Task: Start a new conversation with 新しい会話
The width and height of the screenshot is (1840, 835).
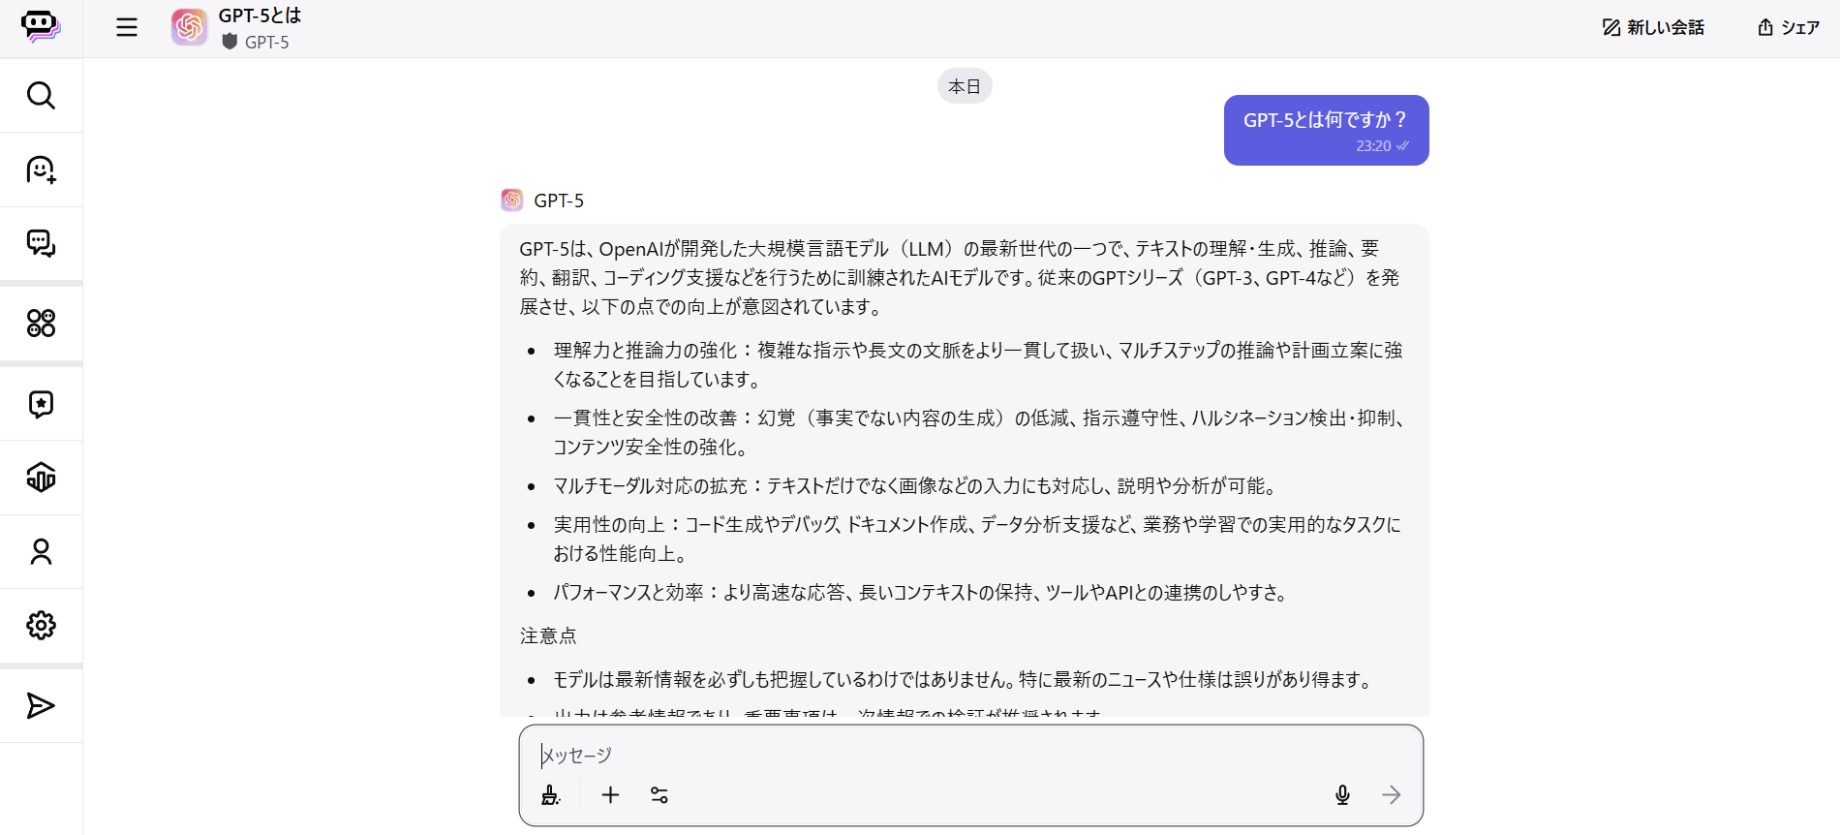Action: (x=1653, y=27)
